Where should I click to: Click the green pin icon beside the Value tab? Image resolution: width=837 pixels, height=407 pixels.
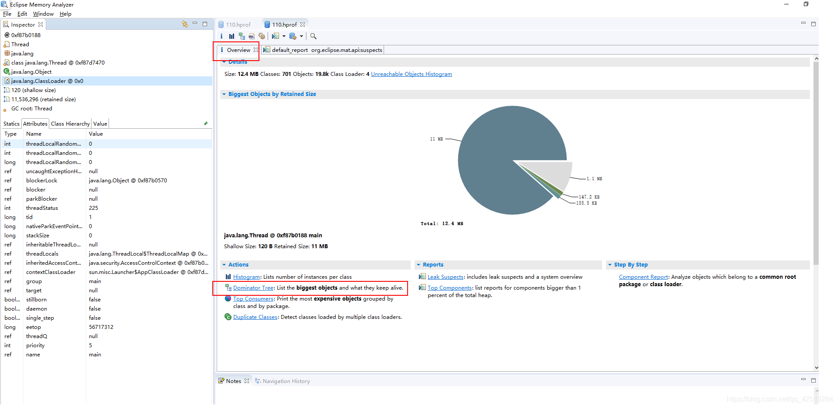click(x=206, y=123)
